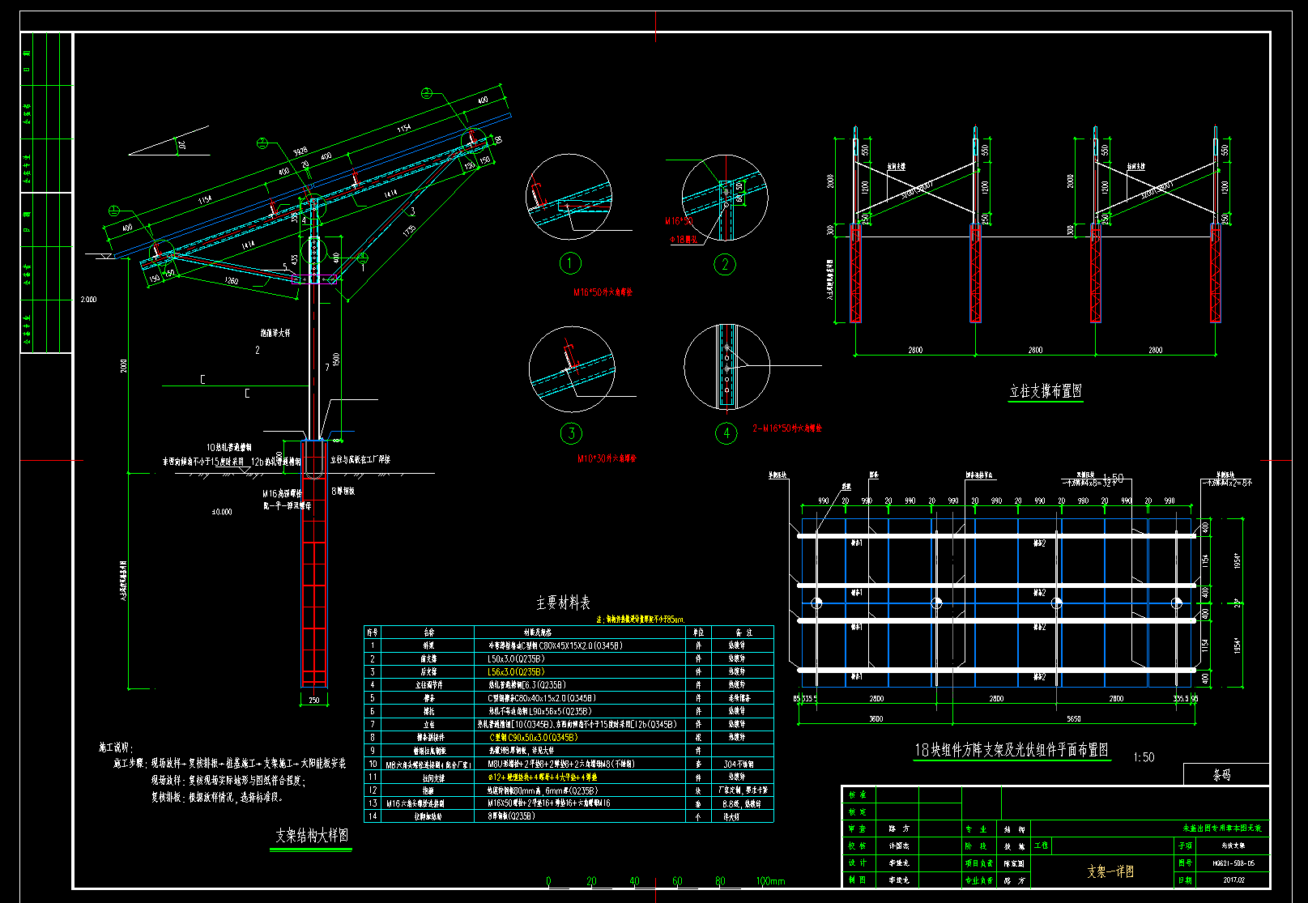Select 'C型钢檩条C80x40x15x2.0(Q345B)' table cell
This screenshot has width=1308, height=903.
tap(542, 698)
